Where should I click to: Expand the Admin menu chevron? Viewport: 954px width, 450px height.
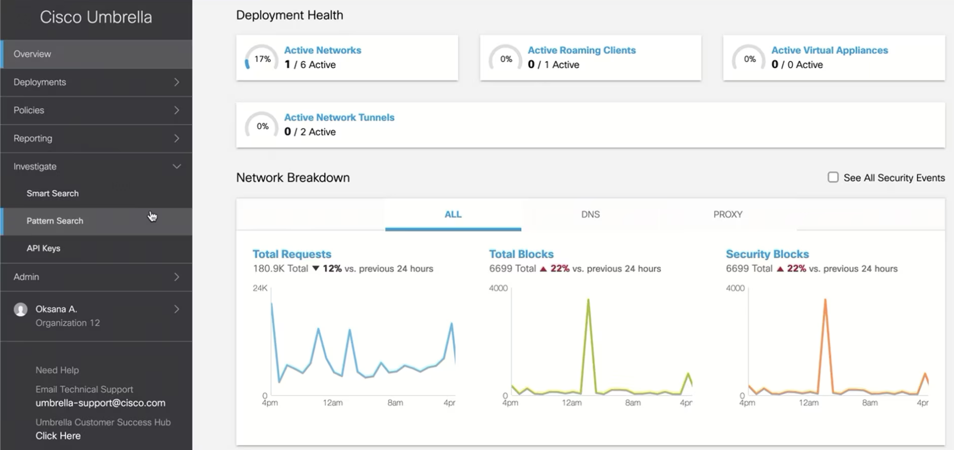pyautogui.click(x=177, y=277)
